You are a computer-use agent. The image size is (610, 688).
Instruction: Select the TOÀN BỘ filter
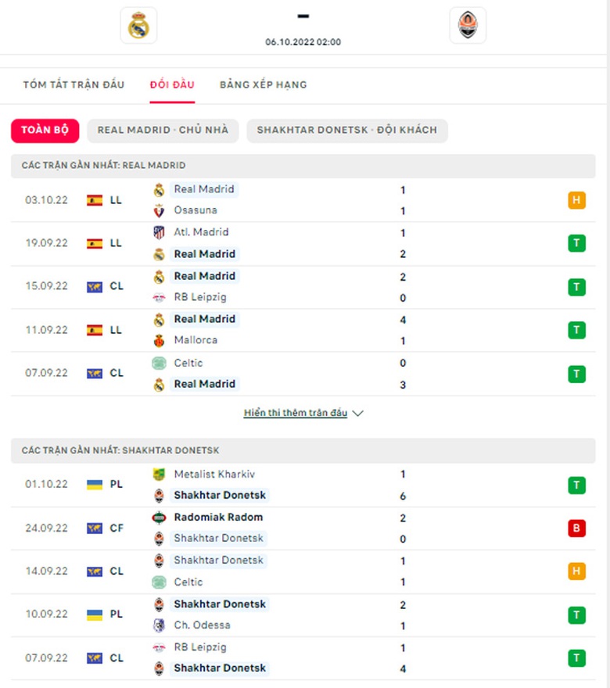pyautogui.click(x=45, y=130)
